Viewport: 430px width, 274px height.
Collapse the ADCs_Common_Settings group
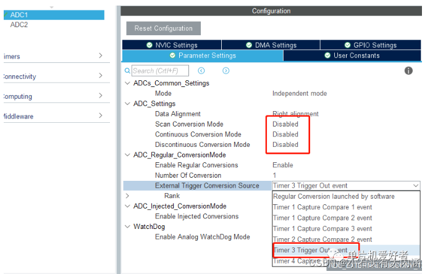(127, 83)
